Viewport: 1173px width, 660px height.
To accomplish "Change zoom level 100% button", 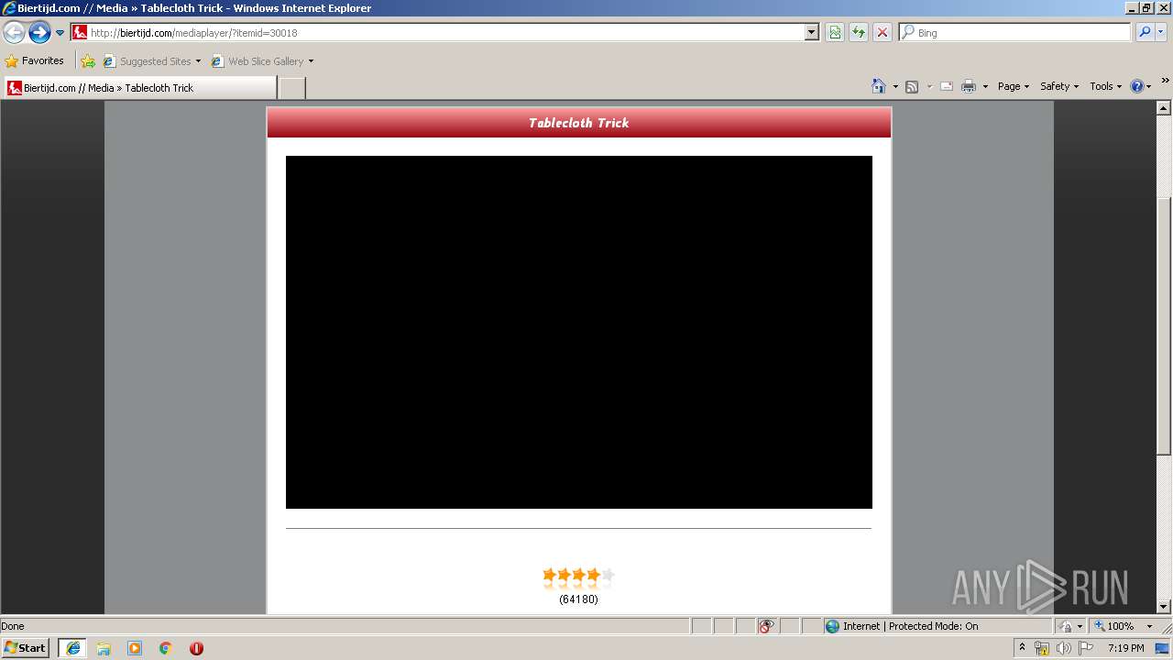I will click(1114, 626).
